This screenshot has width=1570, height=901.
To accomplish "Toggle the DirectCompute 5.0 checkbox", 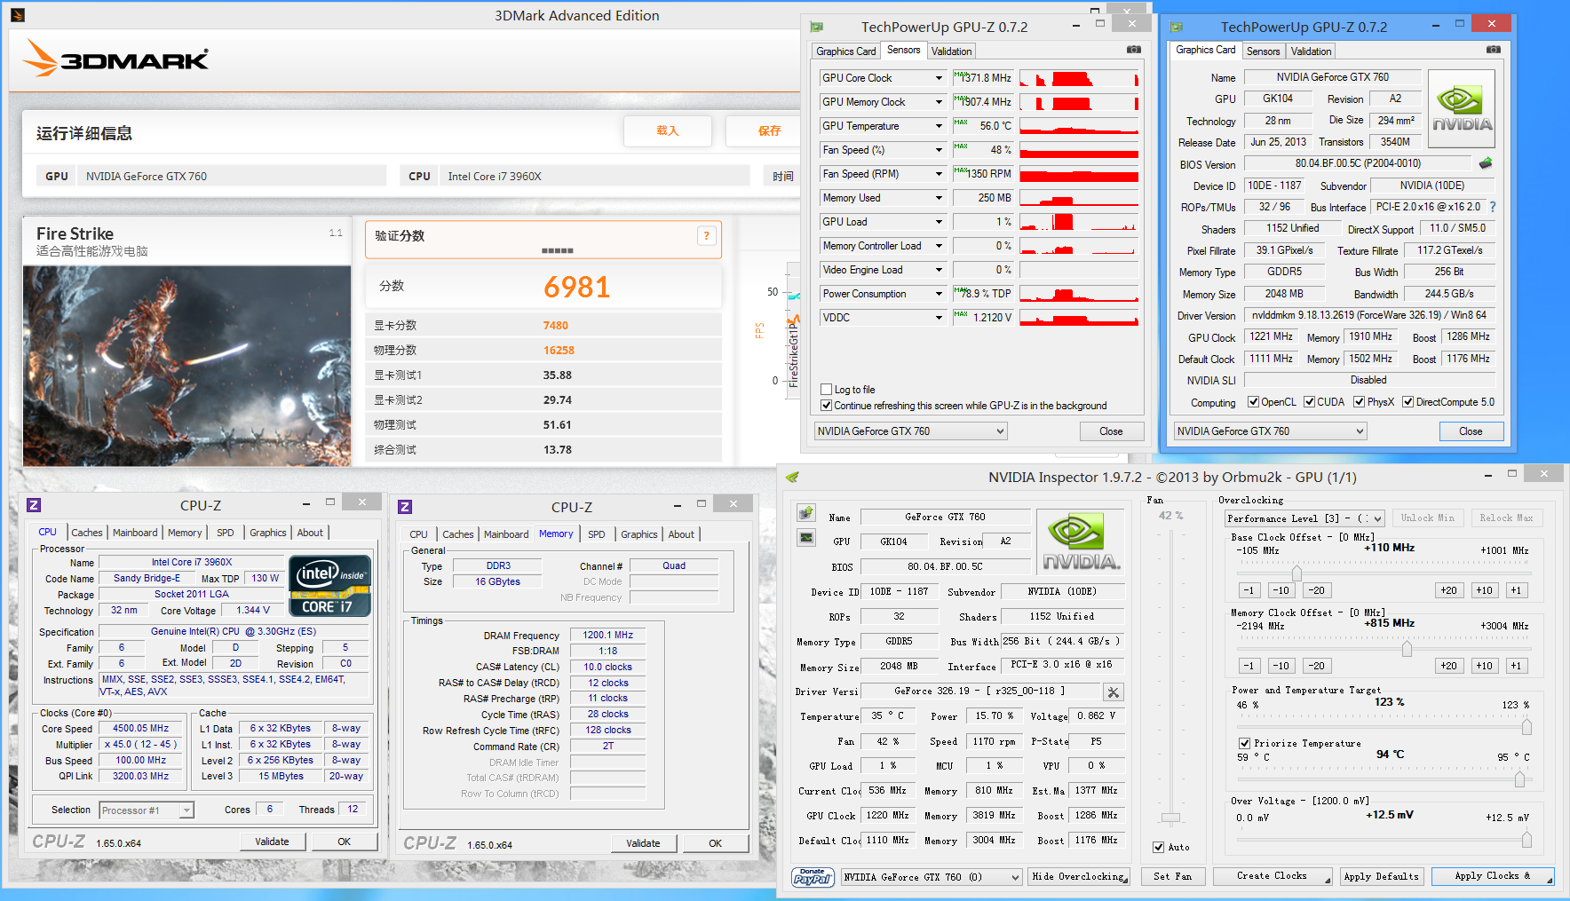I will pos(1408,402).
